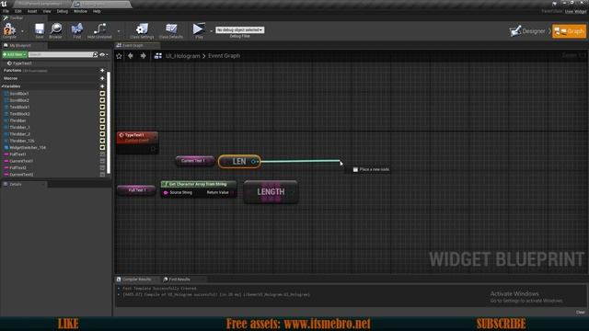Select the FullText2 variable

(17, 167)
